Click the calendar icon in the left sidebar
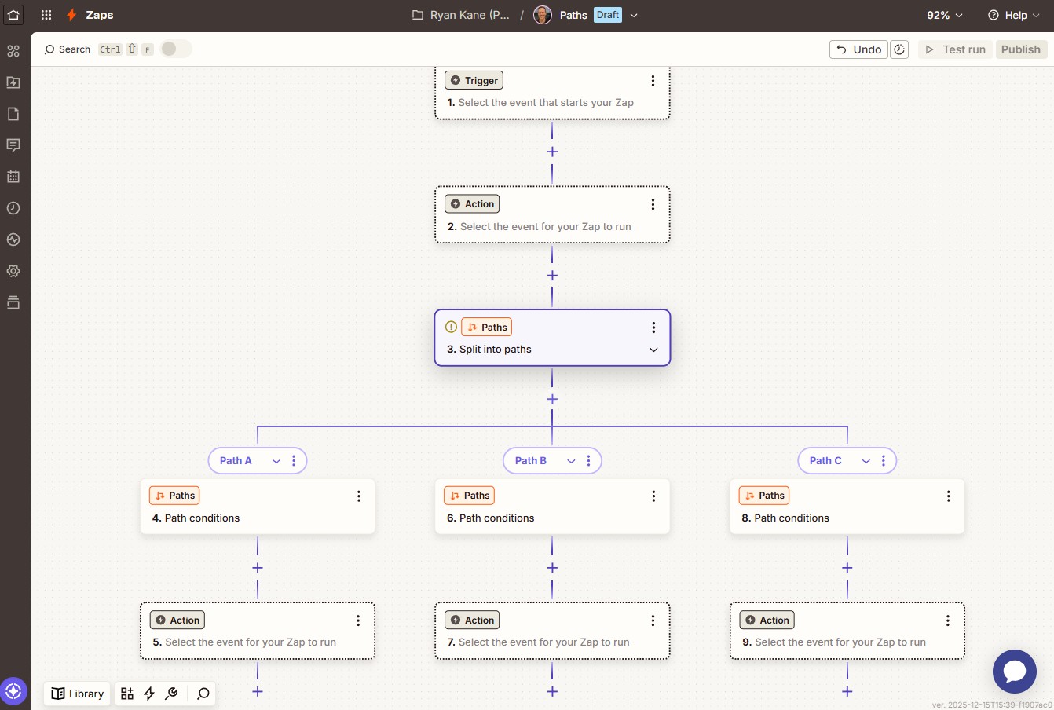Screen dimensions: 1054x710 (x=13, y=176)
